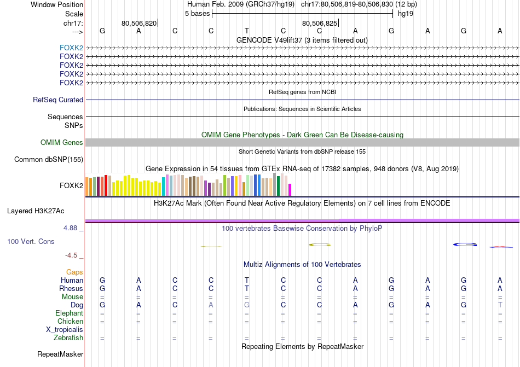Click the purple H3K27Ac signal bar
Viewport: 520px width, 367px height.
(x=302, y=220)
